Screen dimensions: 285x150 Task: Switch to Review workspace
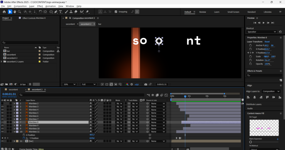coord(203,12)
